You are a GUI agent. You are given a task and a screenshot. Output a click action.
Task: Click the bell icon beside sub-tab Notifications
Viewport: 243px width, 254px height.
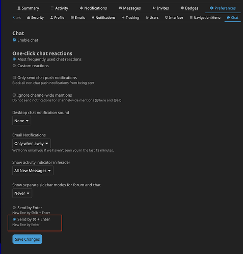pyautogui.click(x=93, y=17)
